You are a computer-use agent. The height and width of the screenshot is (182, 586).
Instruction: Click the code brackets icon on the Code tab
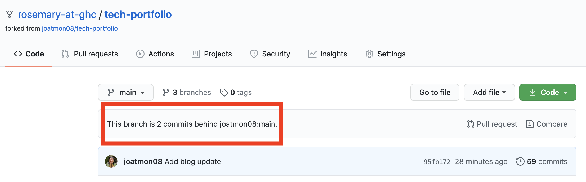click(18, 54)
